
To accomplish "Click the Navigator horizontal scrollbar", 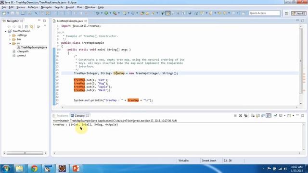I will 25,153.
